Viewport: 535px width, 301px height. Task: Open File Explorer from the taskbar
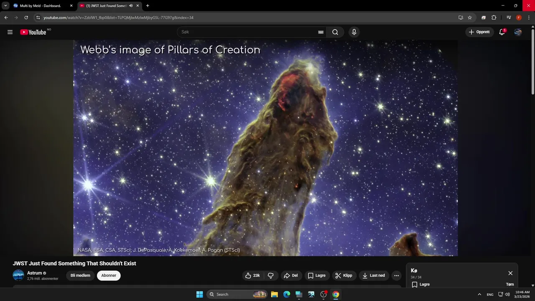(274, 294)
